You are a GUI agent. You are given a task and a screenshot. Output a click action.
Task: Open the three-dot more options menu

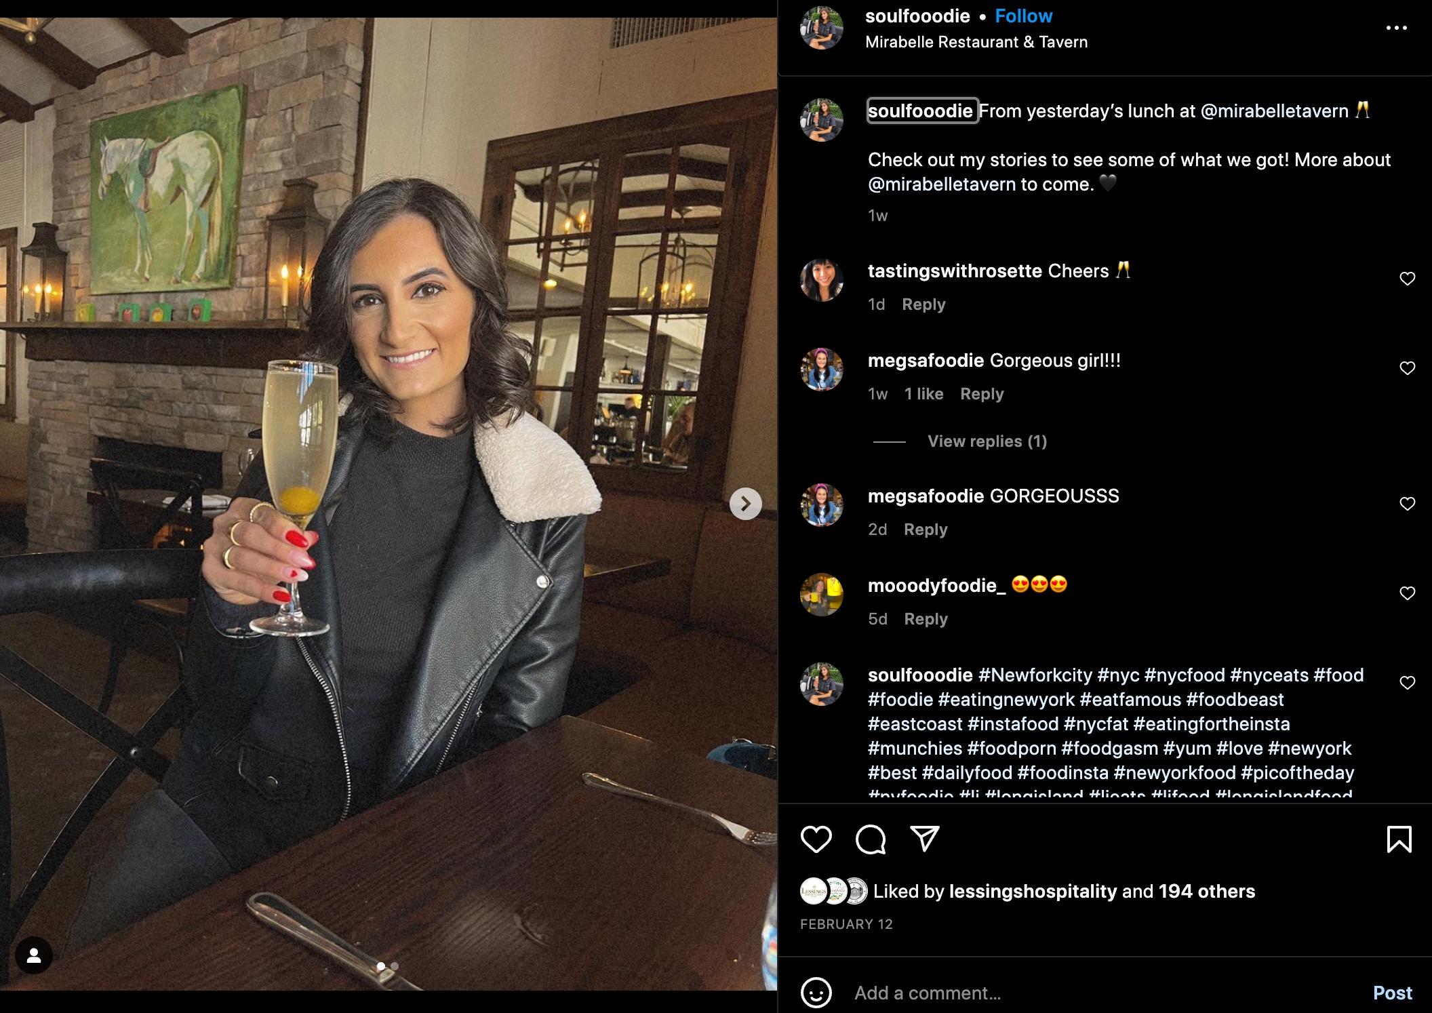coord(1397,28)
